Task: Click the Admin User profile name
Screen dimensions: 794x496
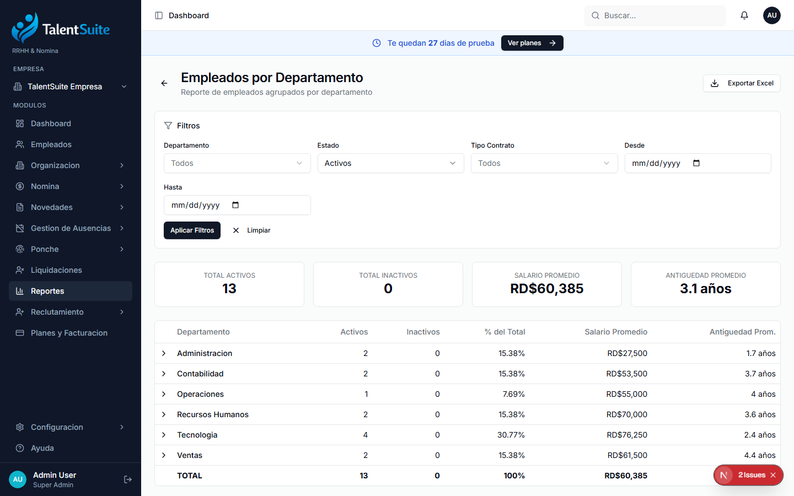Action: pos(55,475)
